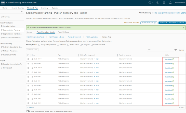Enable the Ready to be published filter
186x113 pixels.
(39, 45)
